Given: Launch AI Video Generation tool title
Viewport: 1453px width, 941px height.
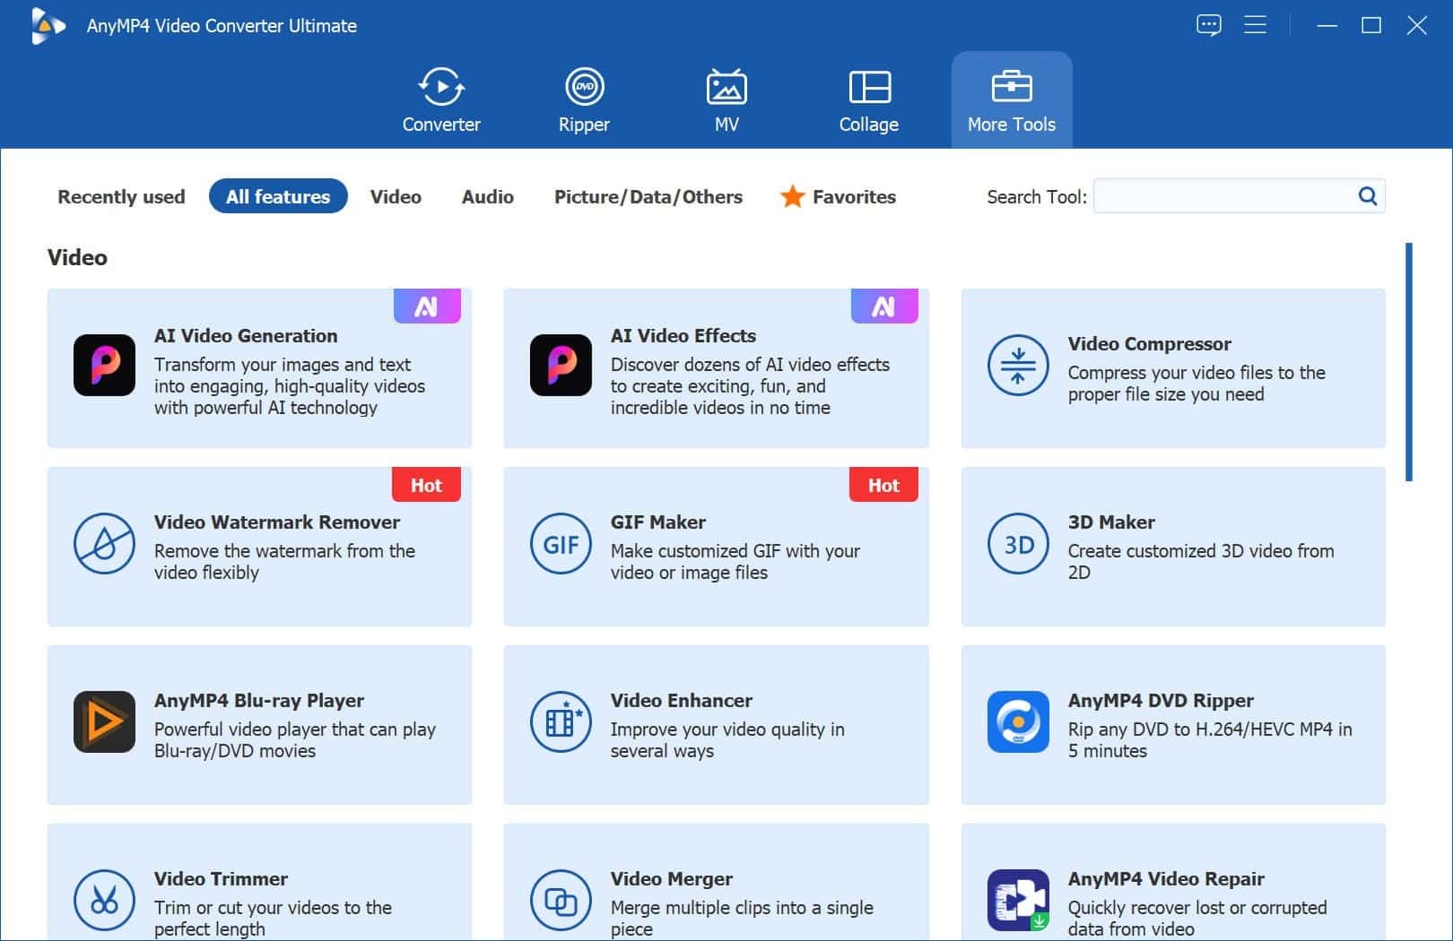Looking at the screenshot, I should coord(246,335).
